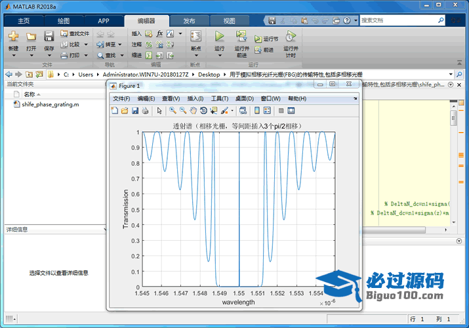Click the 名称 column header

pos(30,94)
